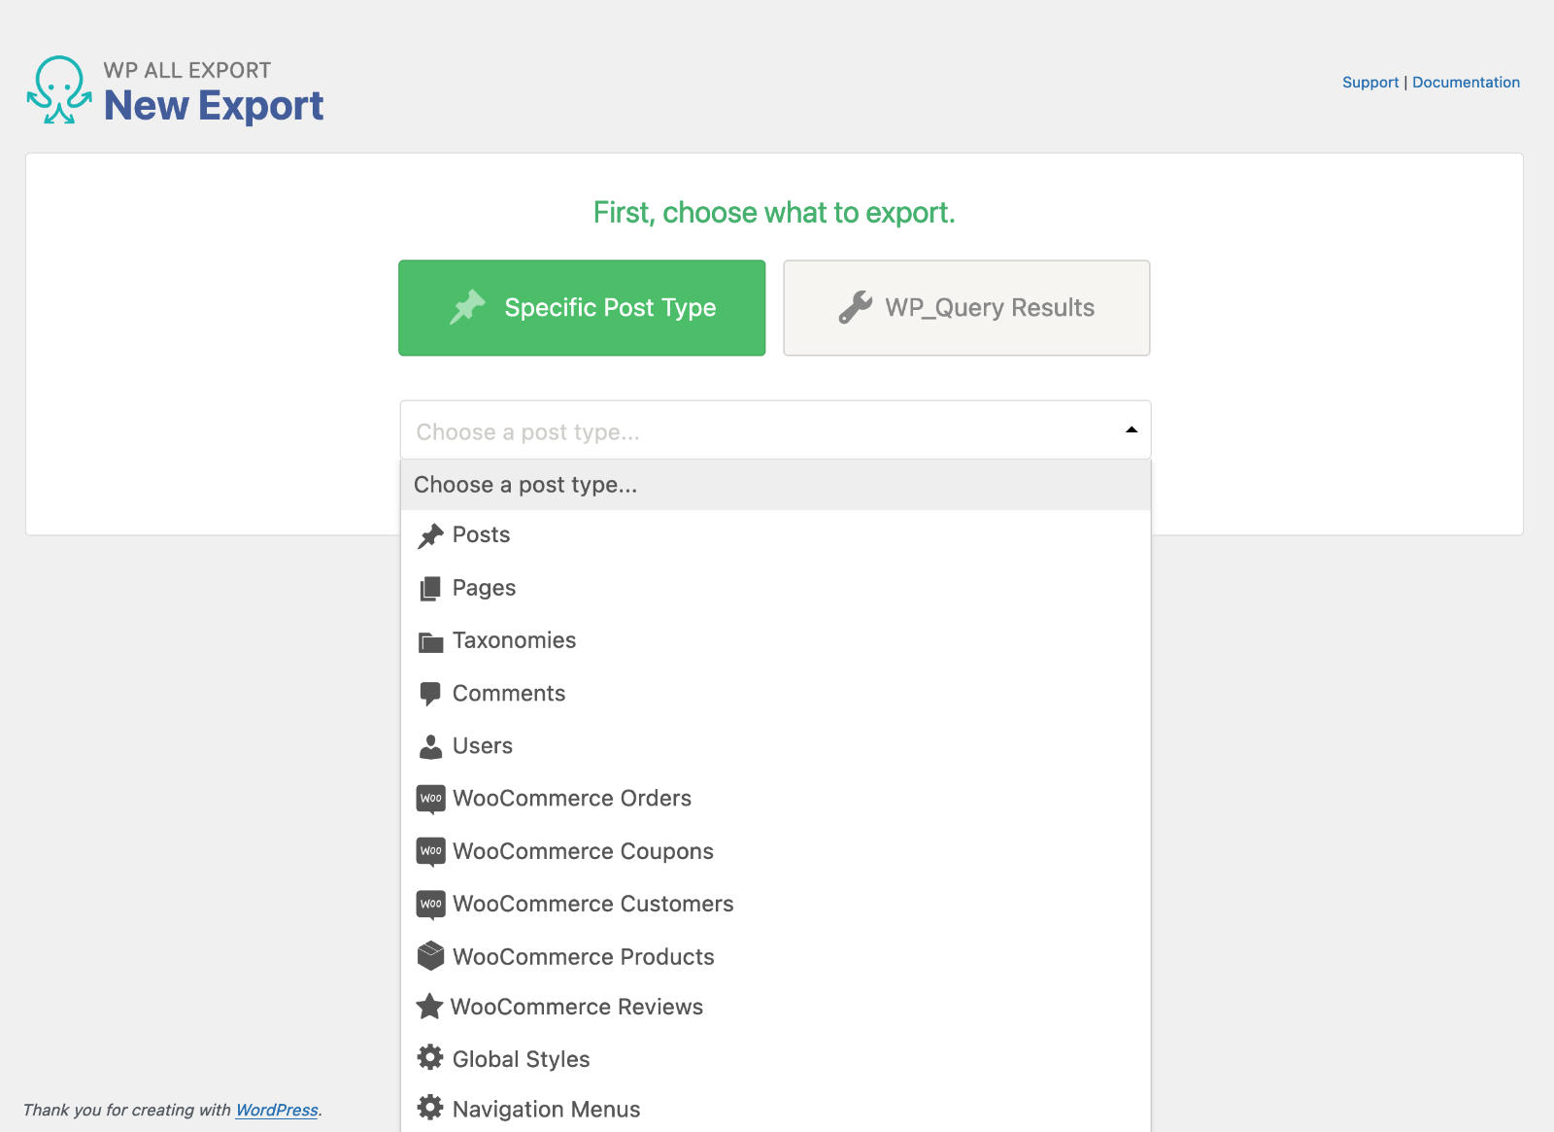Click the pushpin icon in Specific Post Type
This screenshot has height=1132, width=1554.
tap(467, 307)
